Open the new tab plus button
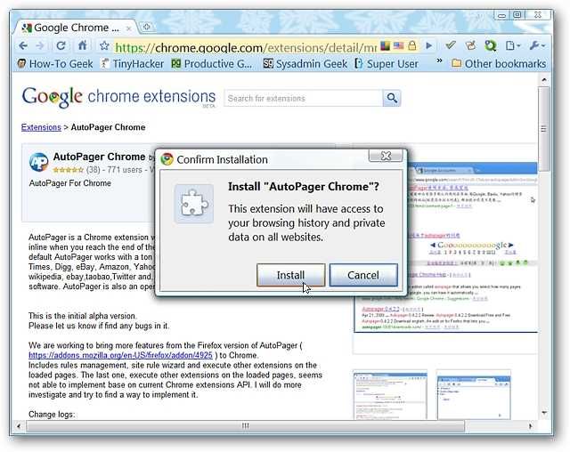Screen dimensions: 570x452 pos(147,27)
